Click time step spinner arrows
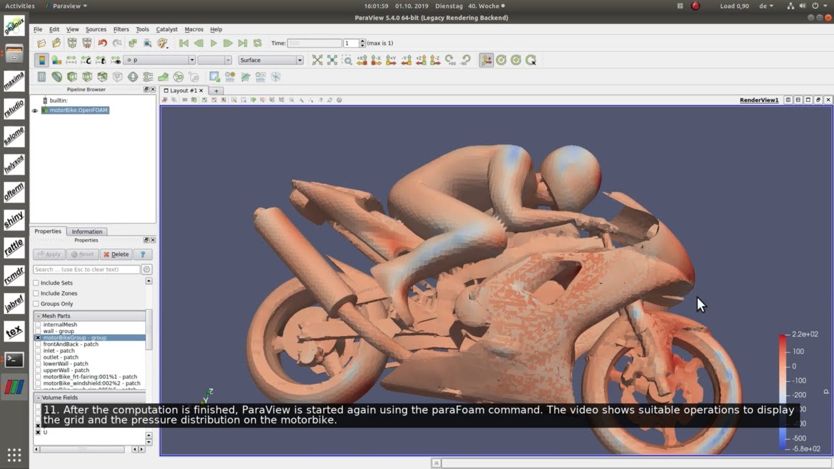Image resolution: width=834 pixels, height=469 pixels. [362, 43]
